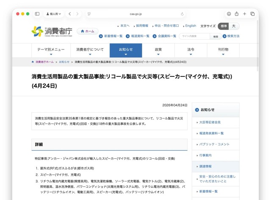
Task: Click the 消費者庁 logo
Action: coord(52,31)
